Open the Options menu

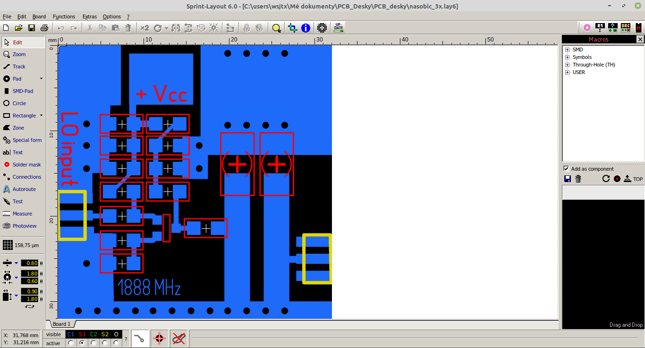(111, 17)
